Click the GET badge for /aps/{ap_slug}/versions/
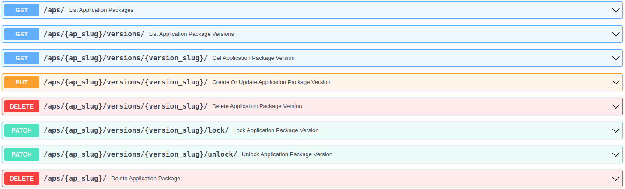625x189 pixels. tap(22, 34)
